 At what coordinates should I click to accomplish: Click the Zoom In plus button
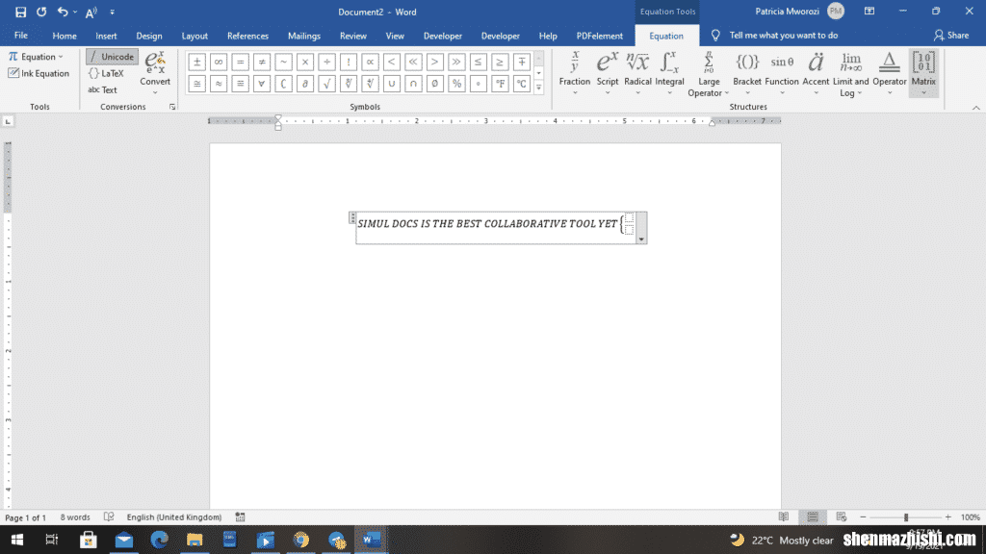947,516
